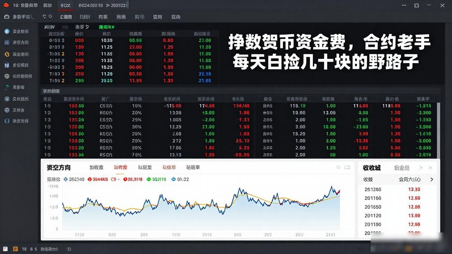Click the red app logo in title bar
The image size is (452, 254).
(6, 5)
